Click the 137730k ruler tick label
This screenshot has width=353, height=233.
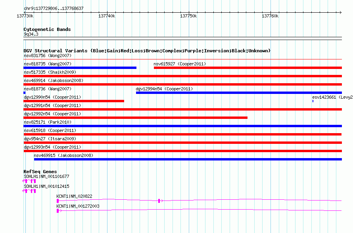(25, 16)
